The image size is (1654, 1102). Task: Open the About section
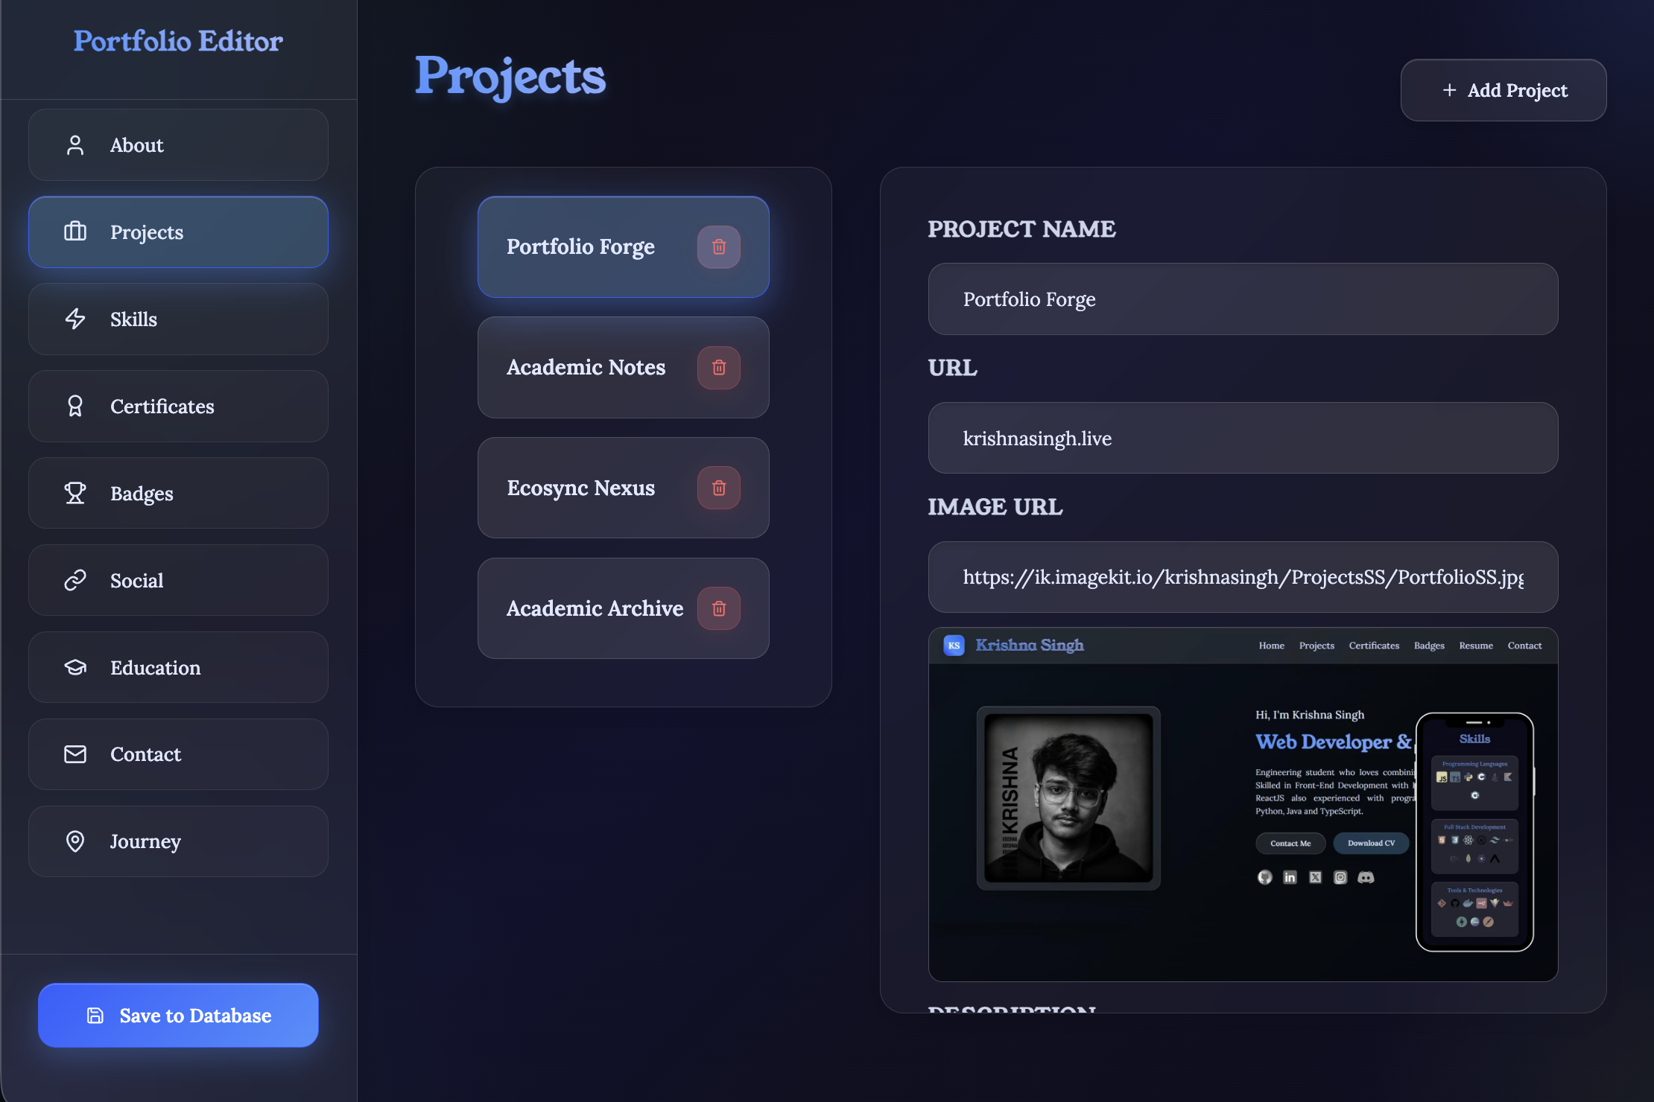click(x=178, y=145)
